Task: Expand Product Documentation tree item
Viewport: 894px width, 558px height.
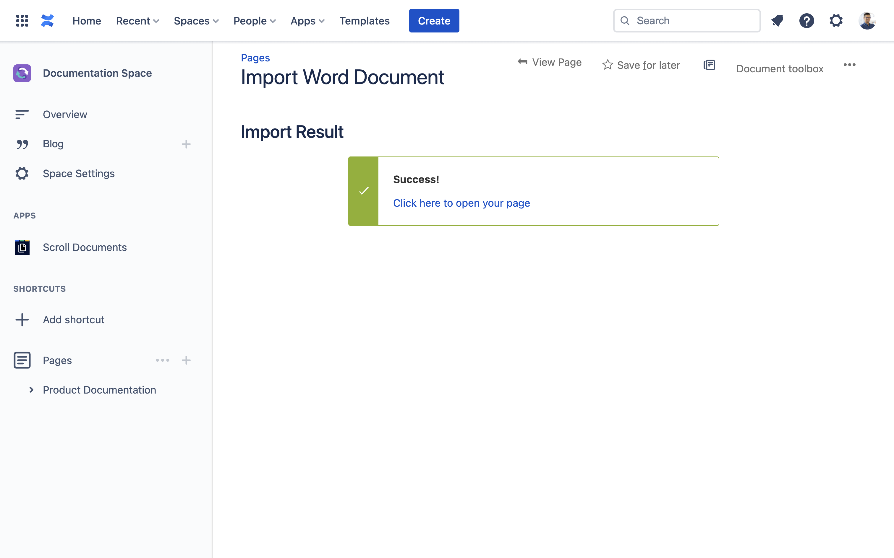Action: click(31, 390)
